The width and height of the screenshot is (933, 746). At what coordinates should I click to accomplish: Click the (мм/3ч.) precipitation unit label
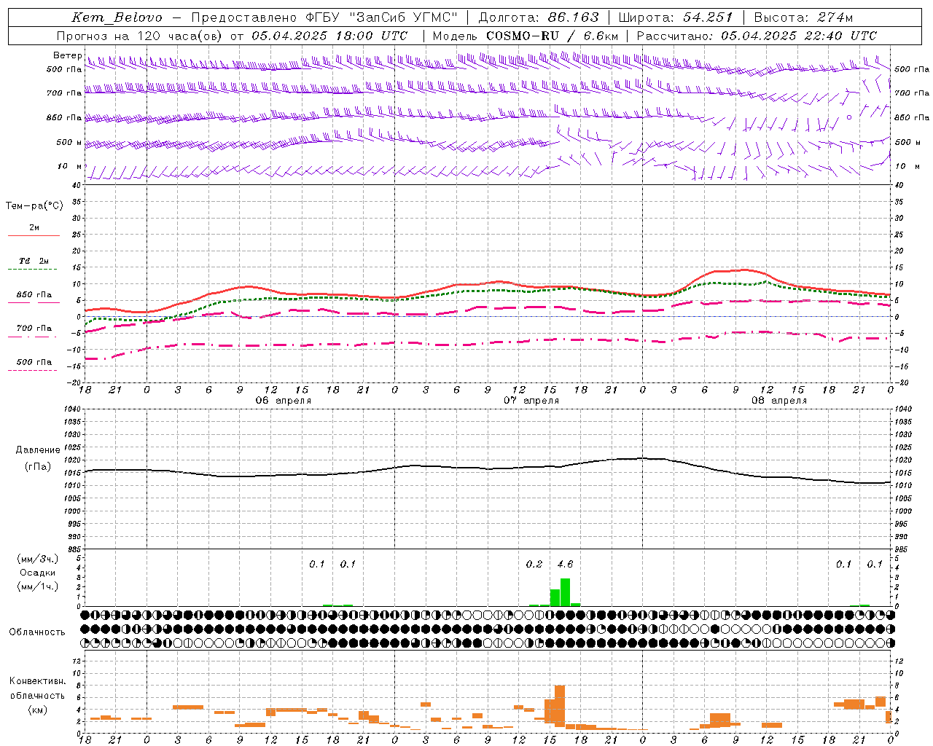point(38,559)
